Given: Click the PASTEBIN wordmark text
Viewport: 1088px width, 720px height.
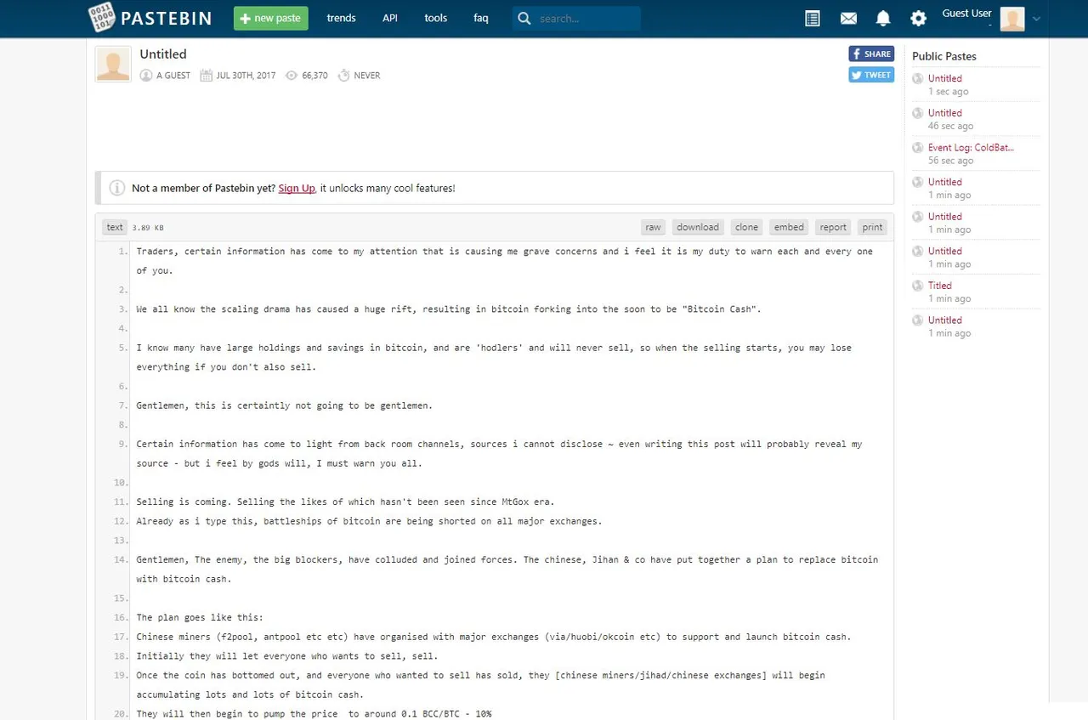Looking at the screenshot, I should pyautogui.click(x=166, y=18).
